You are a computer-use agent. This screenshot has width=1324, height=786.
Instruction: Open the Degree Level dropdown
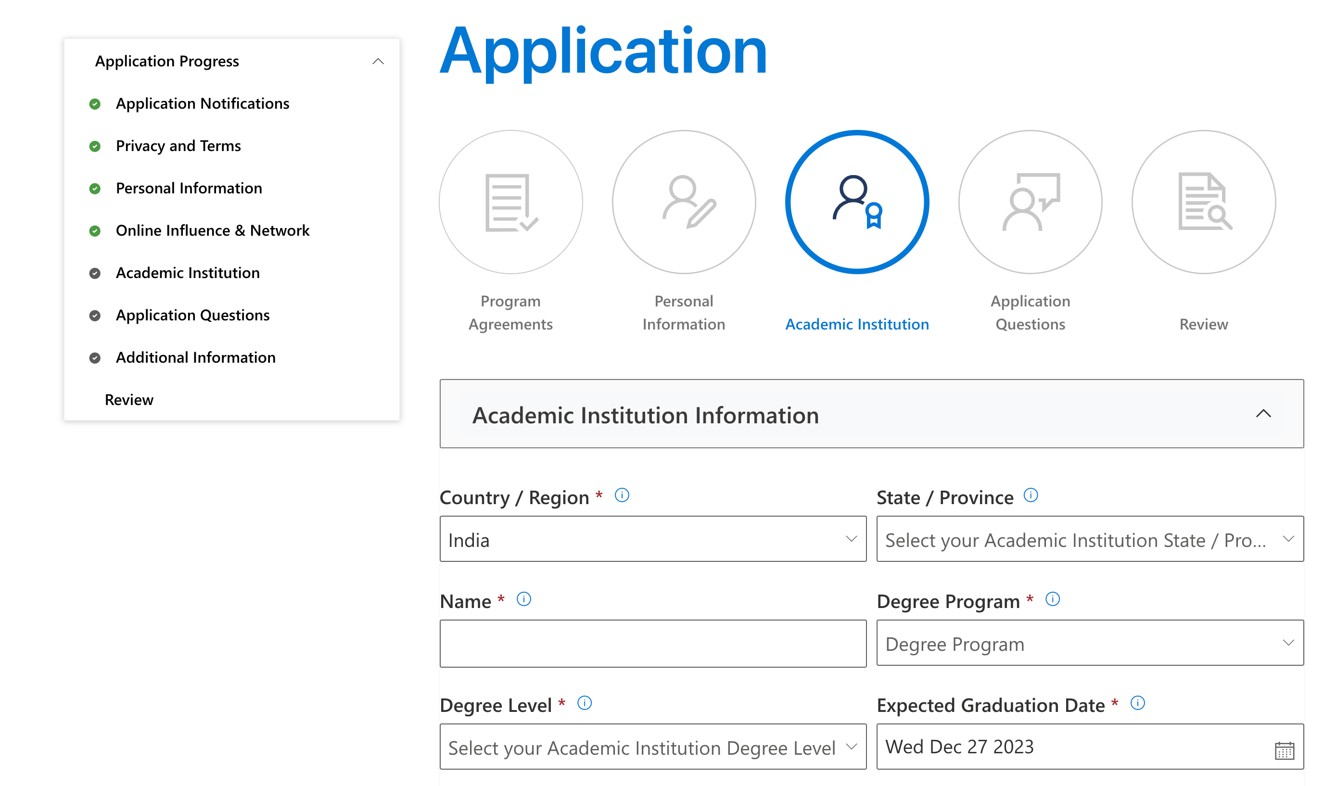click(x=652, y=747)
